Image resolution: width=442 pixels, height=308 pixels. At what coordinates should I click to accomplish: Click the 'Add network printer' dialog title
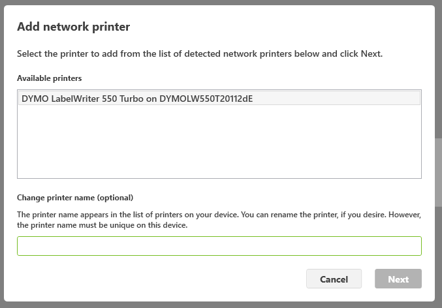[x=73, y=27]
